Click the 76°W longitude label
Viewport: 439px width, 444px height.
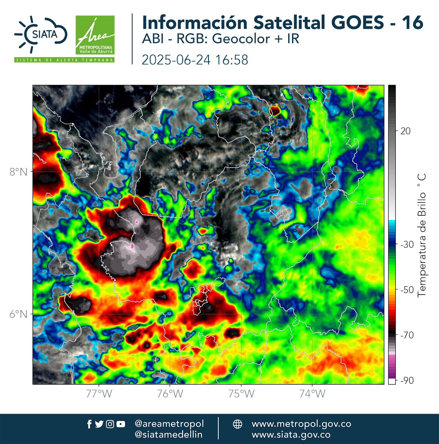coord(170,394)
